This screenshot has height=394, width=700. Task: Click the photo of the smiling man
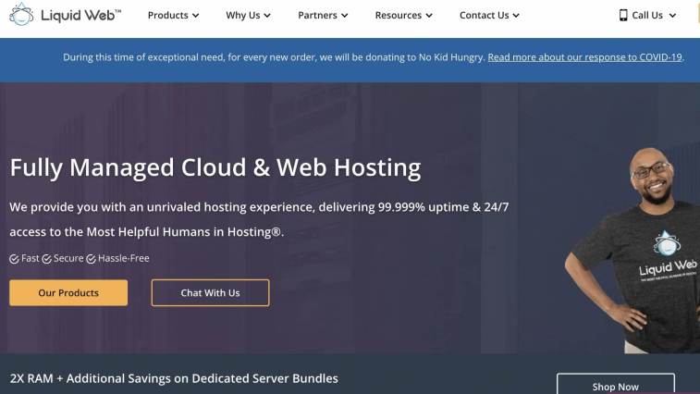pos(632,250)
